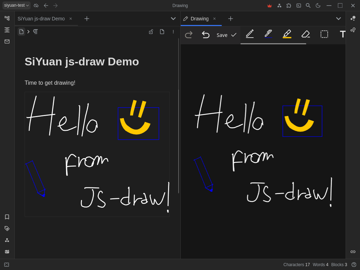Select the blue-underlined pen tool

[x=268, y=34]
